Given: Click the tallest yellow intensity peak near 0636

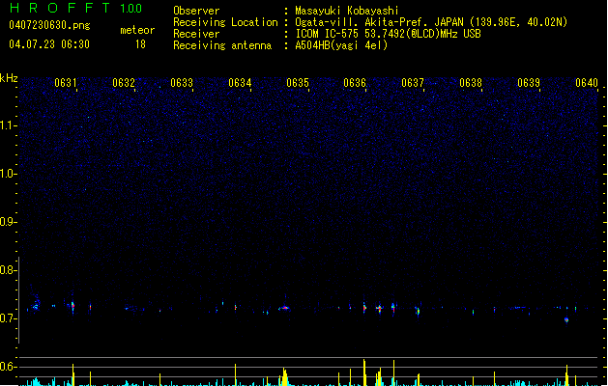Looking at the screenshot, I should [364, 372].
